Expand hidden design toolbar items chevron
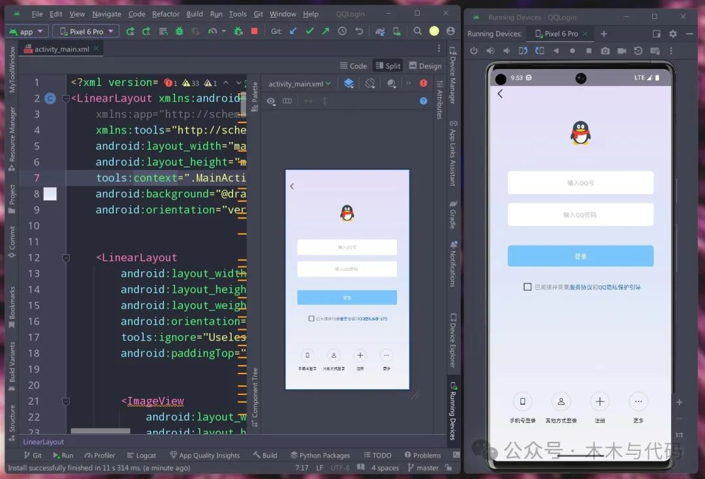Viewport: 705px width, 479px height. tap(408, 83)
